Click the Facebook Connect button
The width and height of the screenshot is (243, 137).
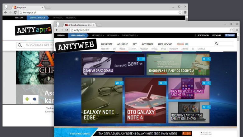230,35
